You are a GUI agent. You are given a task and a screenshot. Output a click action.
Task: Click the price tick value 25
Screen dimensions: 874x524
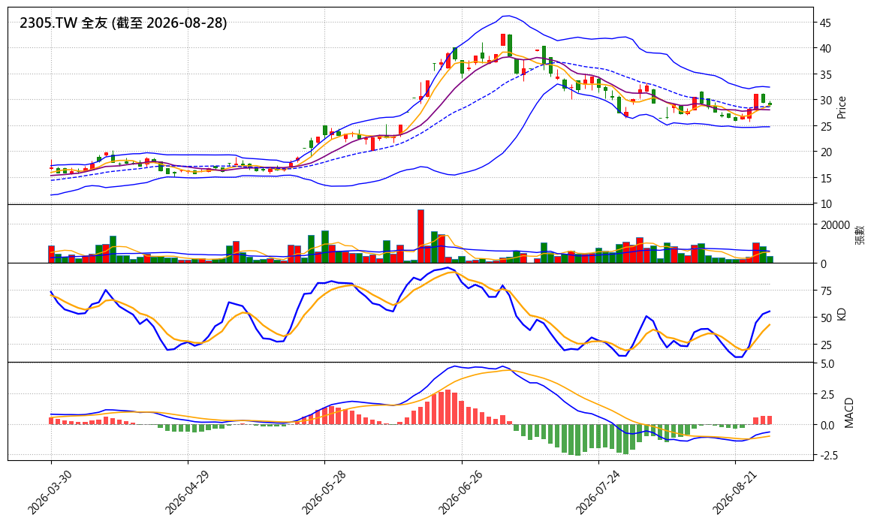tap(825, 127)
